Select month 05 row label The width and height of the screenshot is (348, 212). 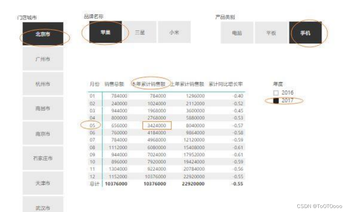click(92, 126)
